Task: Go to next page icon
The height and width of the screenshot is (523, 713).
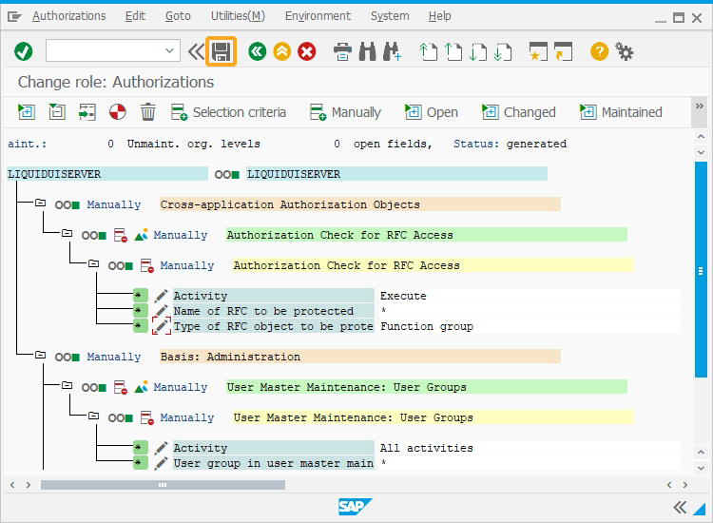Action: point(478,51)
